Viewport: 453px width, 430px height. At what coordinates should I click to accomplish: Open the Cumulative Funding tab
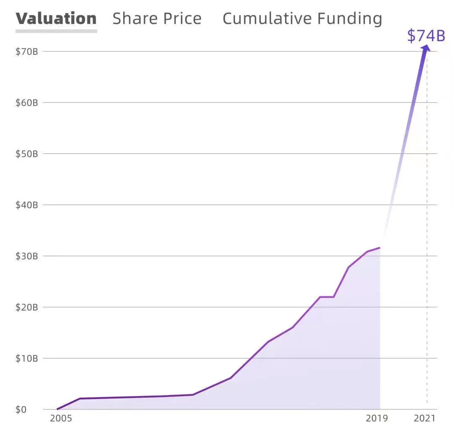(x=302, y=19)
